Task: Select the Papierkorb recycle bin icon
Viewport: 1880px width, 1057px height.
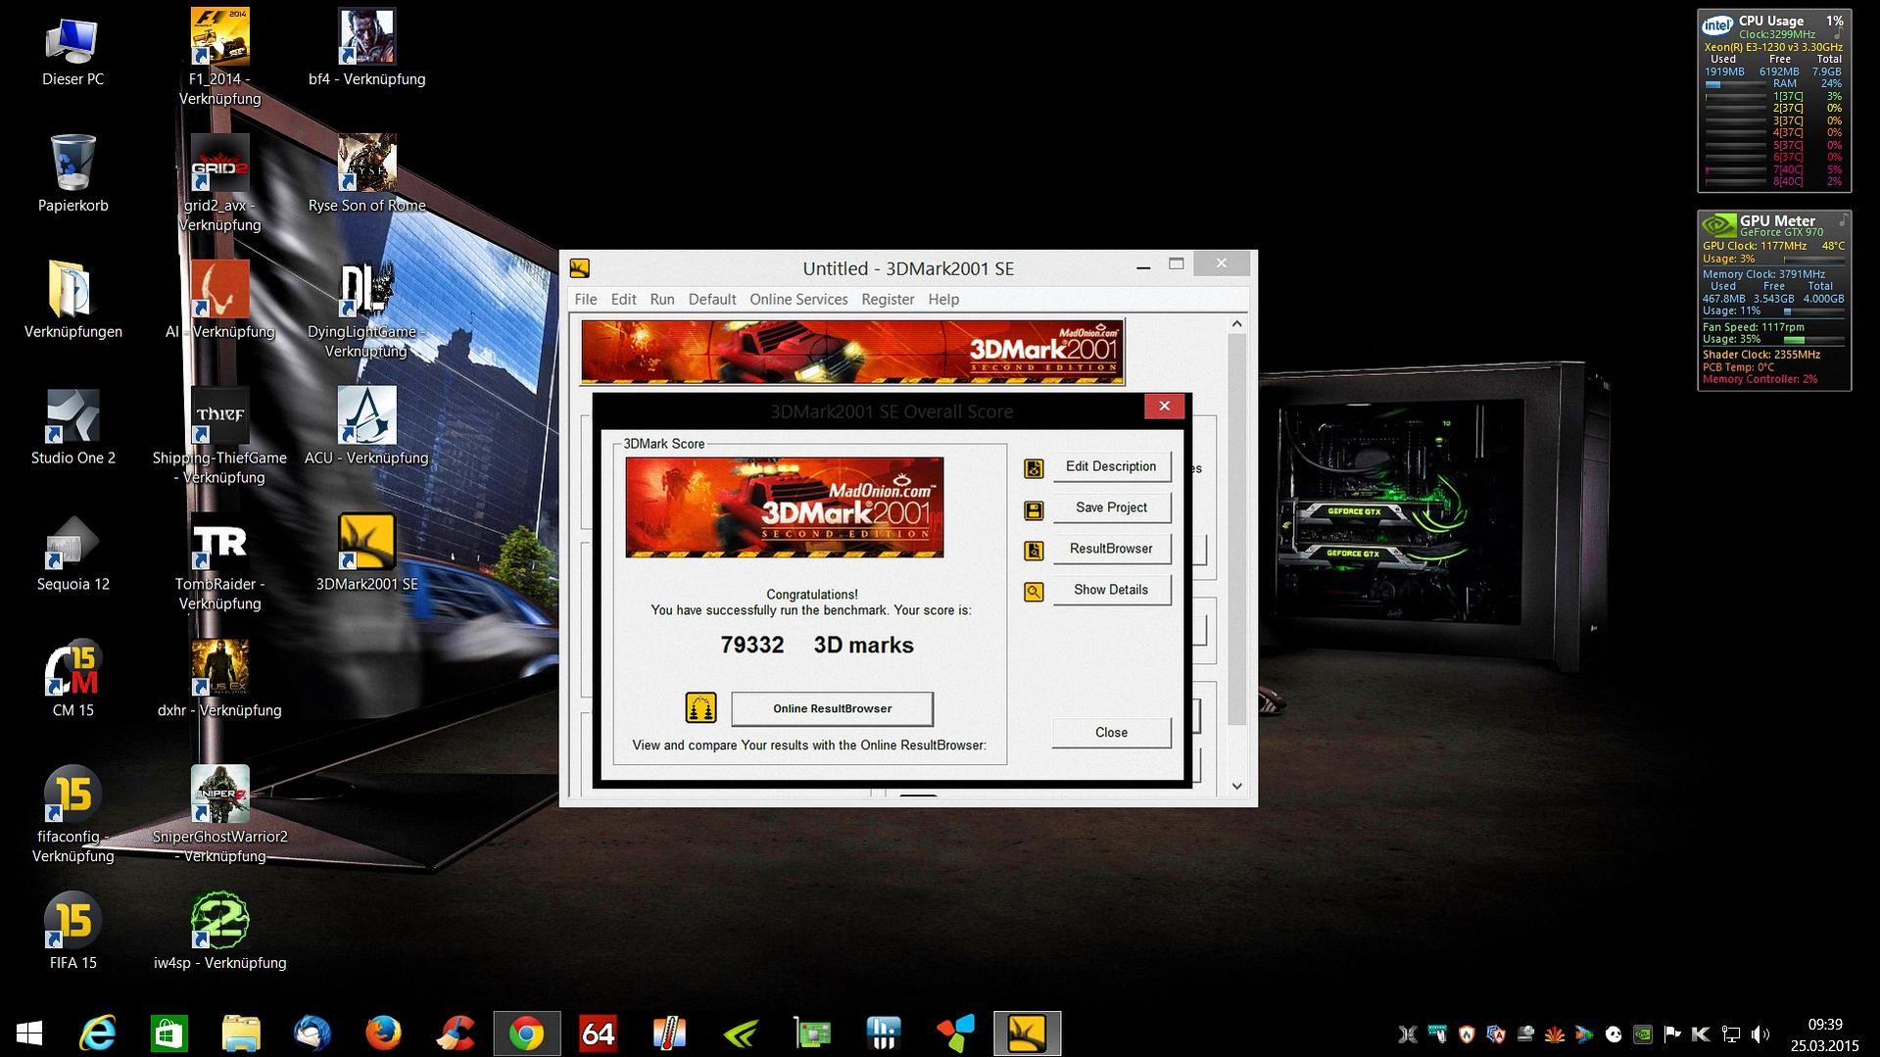Action: pos(72,174)
